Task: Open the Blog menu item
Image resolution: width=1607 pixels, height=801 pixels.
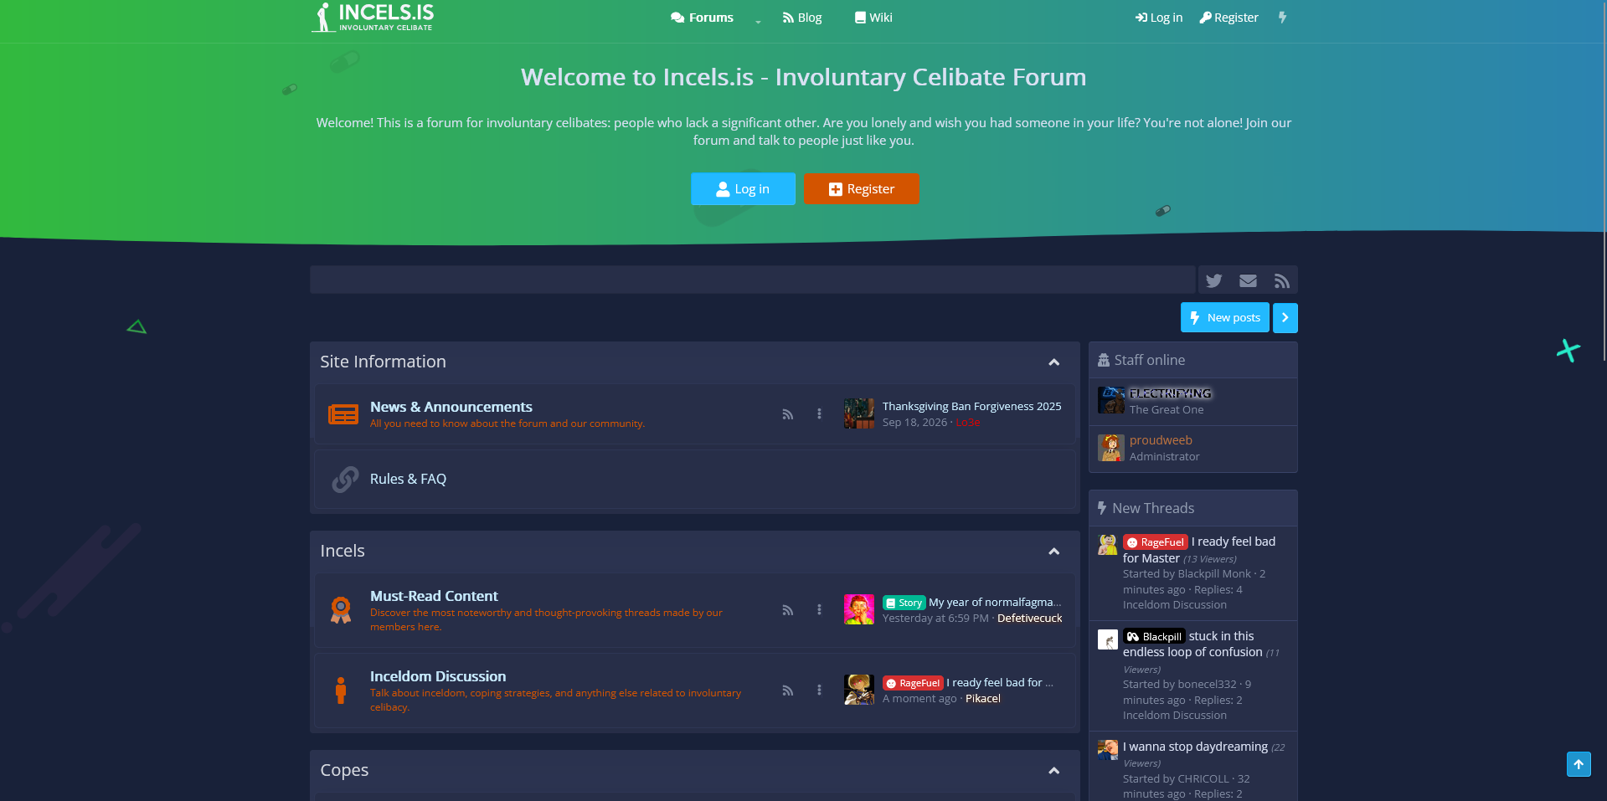Action: pyautogui.click(x=802, y=18)
